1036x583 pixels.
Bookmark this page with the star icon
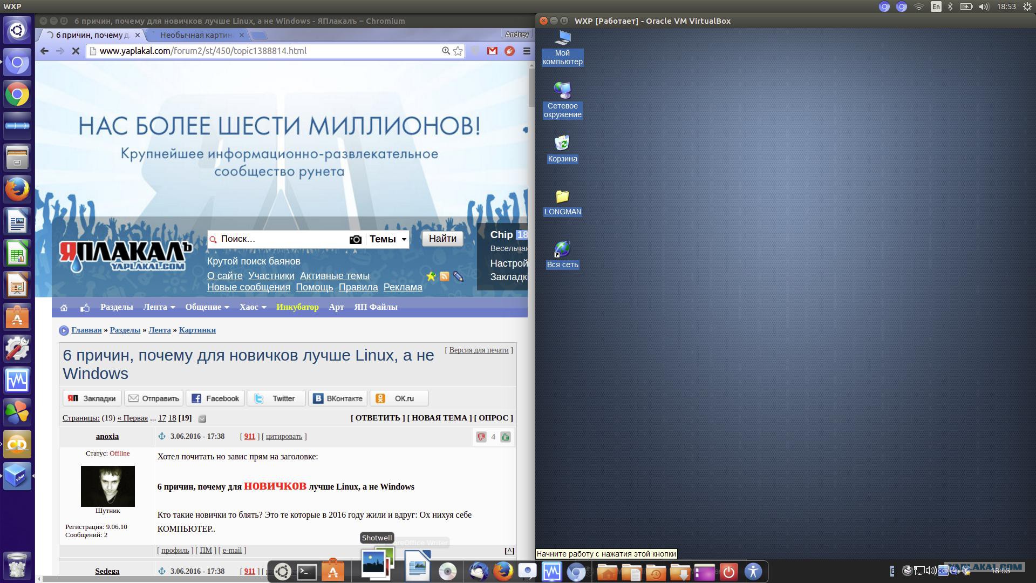458,51
